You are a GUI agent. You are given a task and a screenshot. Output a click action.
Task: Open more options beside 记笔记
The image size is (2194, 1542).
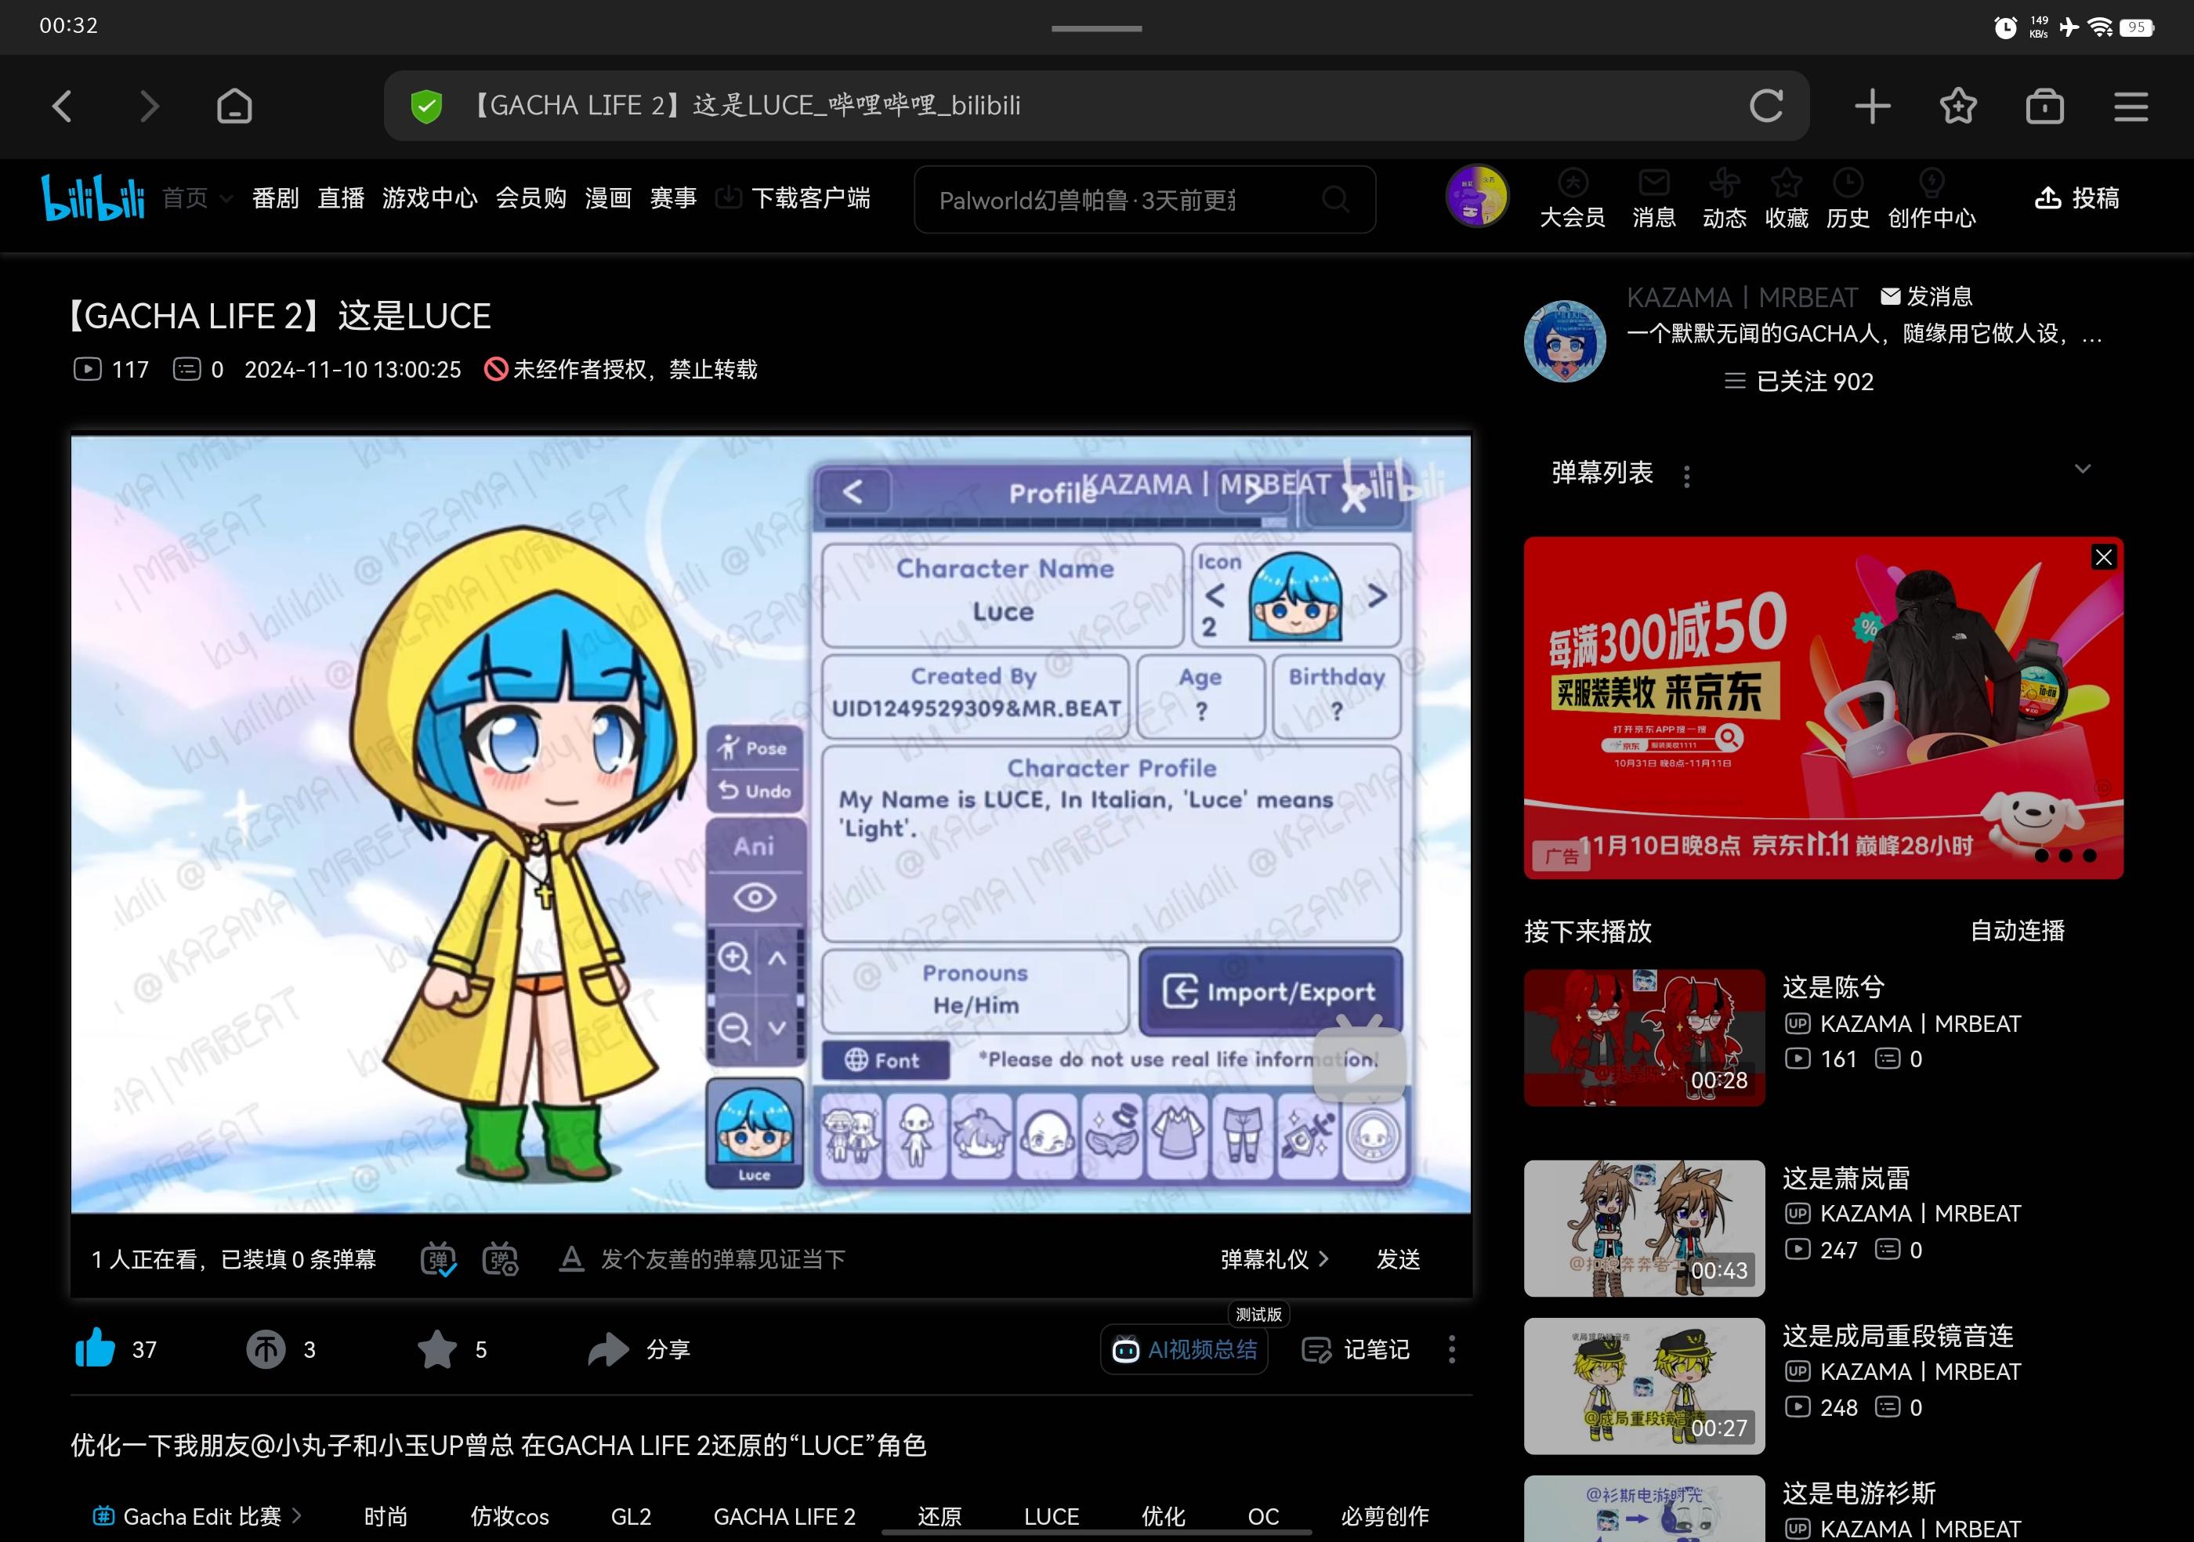[x=1451, y=1349]
